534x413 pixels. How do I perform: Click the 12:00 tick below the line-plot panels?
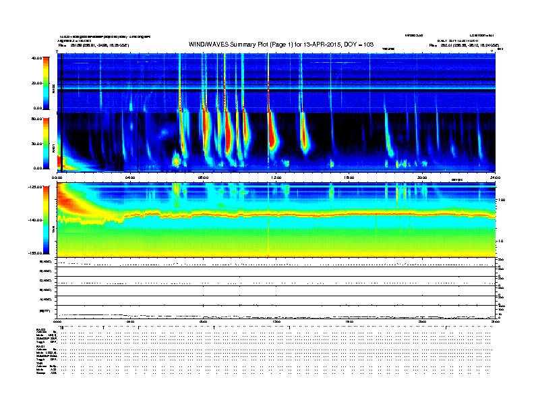coord(276,322)
